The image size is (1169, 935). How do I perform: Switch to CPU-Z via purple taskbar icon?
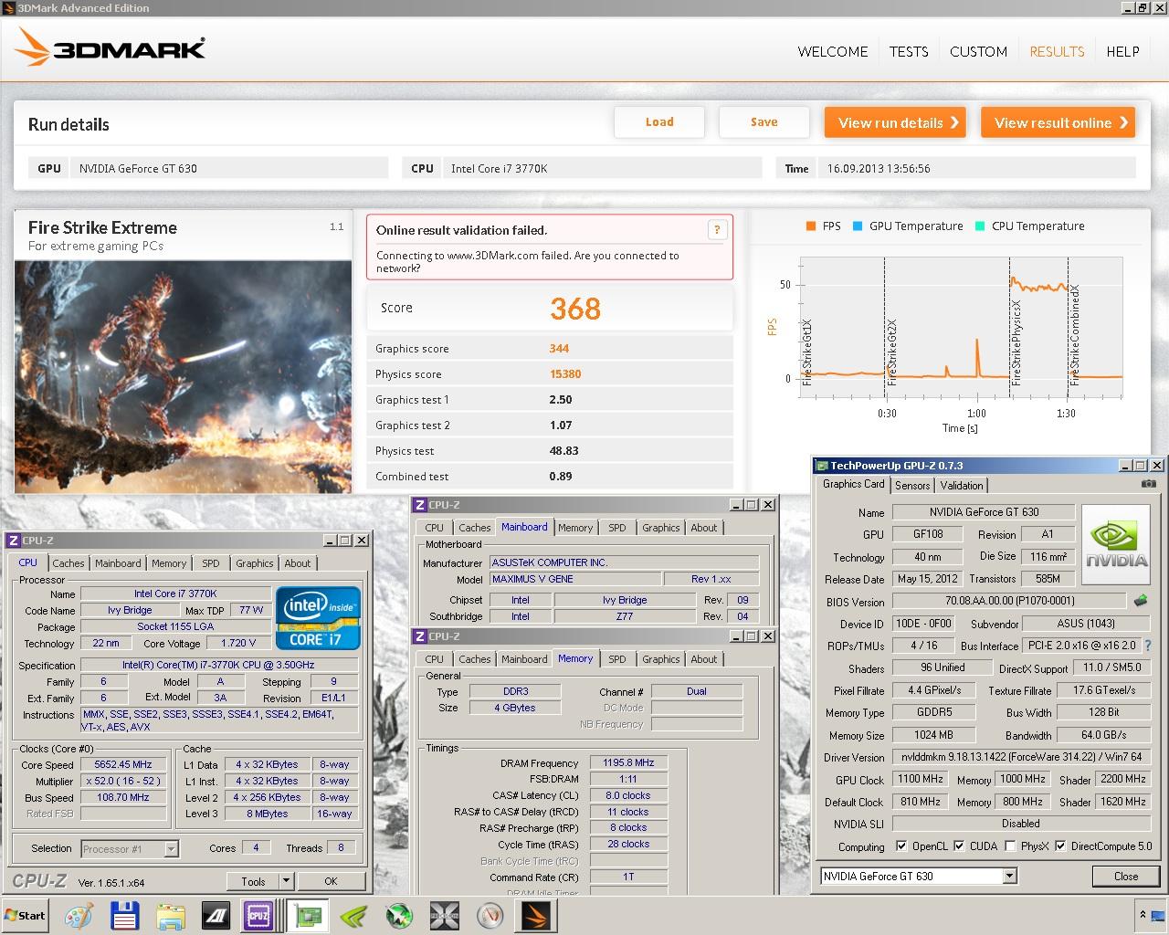point(258,916)
